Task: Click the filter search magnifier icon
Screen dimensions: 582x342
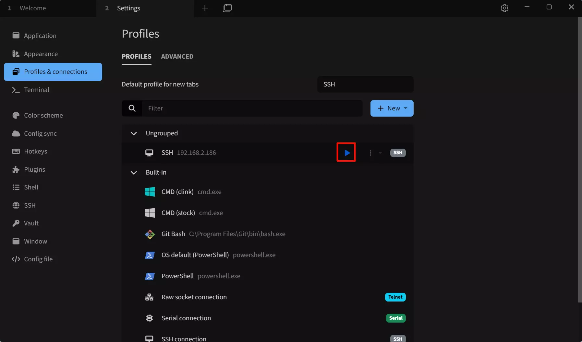Action: (x=132, y=108)
